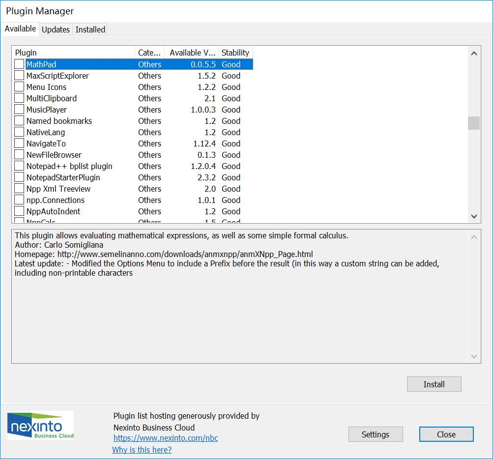Viewport: 493px width, 459px height.
Task: Enable the MathPad plugin checkbox
Action: (x=19, y=64)
